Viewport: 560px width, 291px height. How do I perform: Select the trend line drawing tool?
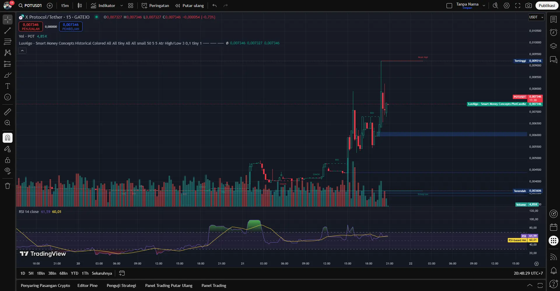pyautogui.click(x=8, y=31)
